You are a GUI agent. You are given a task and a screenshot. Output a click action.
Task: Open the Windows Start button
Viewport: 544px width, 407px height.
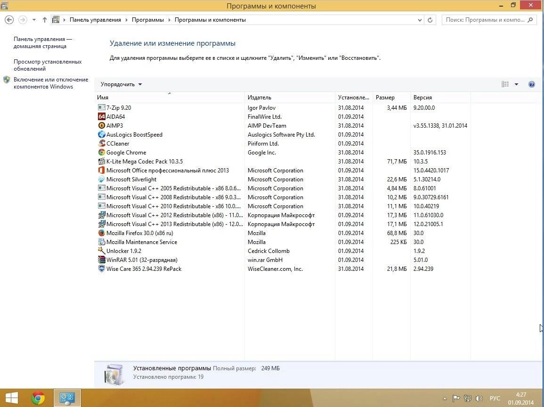click(x=11, y=398)
